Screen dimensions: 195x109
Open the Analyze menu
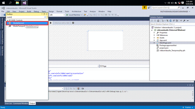[93, 12]
